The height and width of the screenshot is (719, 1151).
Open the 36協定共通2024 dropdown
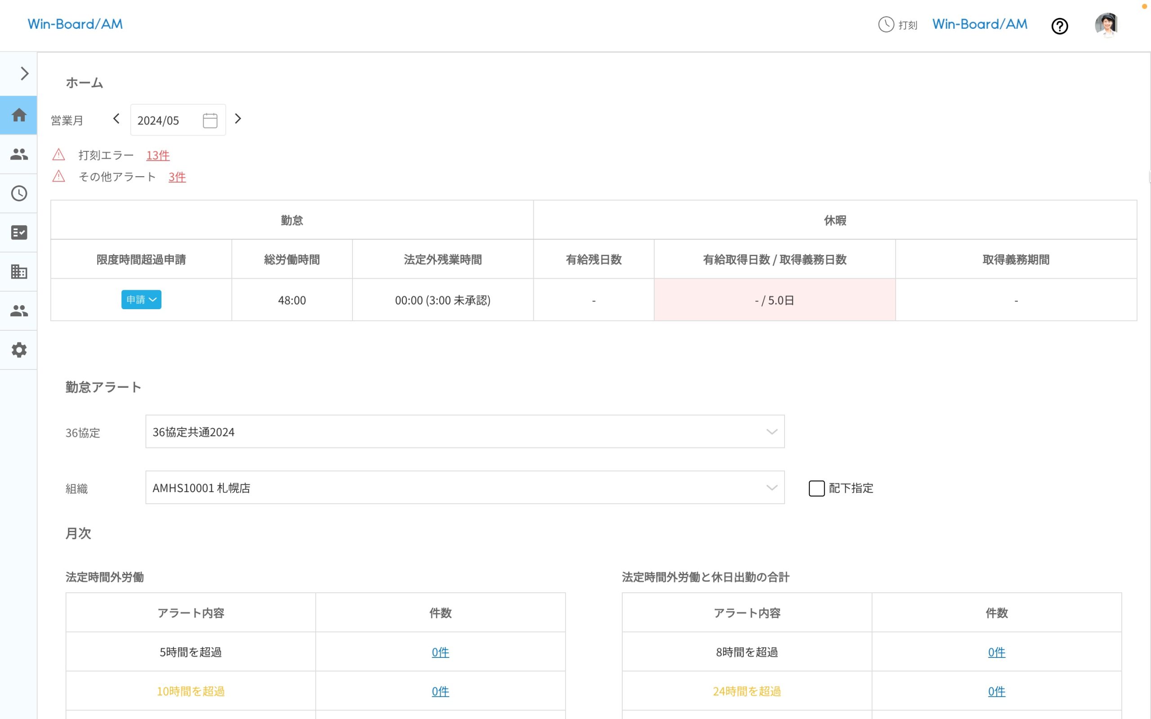tap(772, 432)
